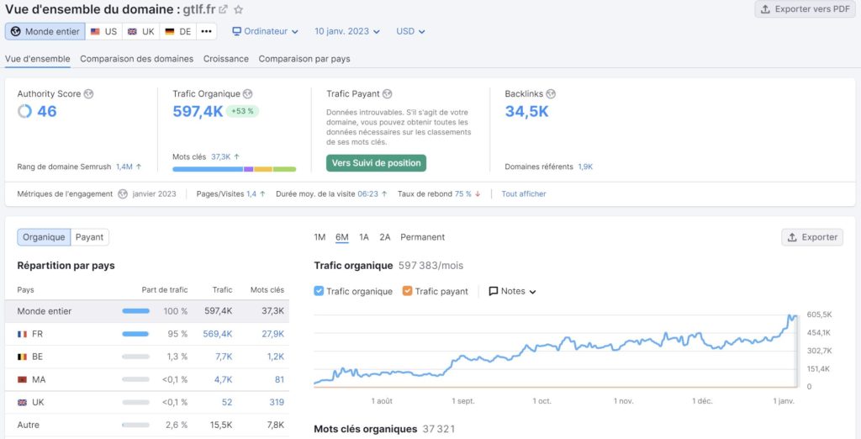
Task: Click the Tout afficher link
Action: coord(524,194)
